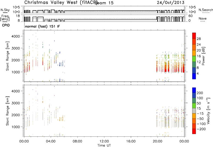The image size is (213, 147).
Task: Click '1000' on the velocity panel range axis
Action: 16,127
